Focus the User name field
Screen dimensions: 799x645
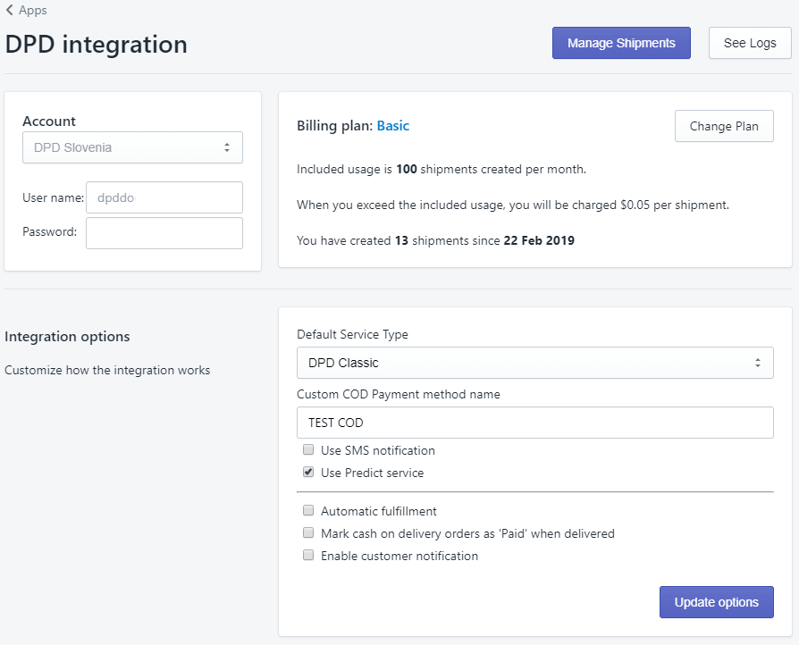click(164, 197)
